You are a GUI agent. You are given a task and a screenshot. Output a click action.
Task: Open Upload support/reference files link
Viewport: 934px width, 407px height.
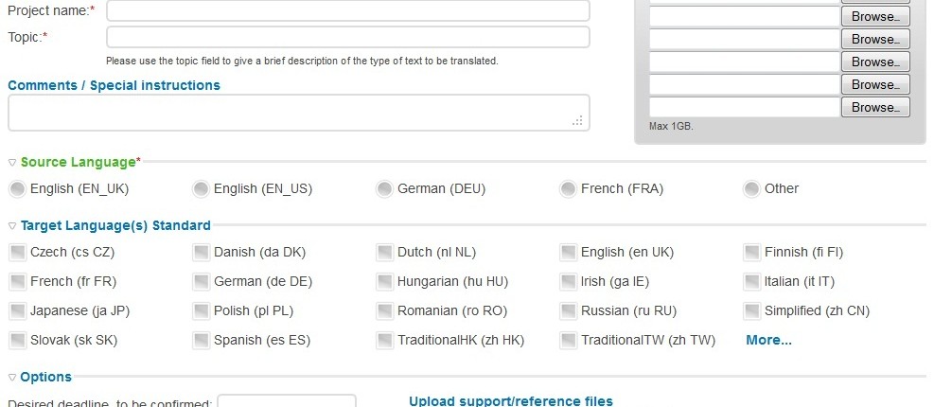click(510, 401)
